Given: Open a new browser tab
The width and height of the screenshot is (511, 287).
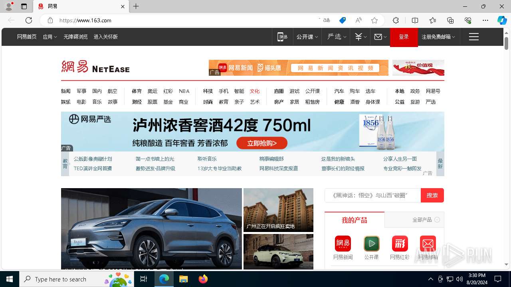Looking at the screenshot, I should [136, 6].
